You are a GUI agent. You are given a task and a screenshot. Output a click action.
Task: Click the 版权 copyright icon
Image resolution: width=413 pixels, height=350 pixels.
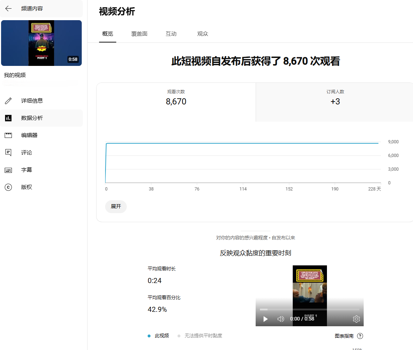[x=8, y=187]
